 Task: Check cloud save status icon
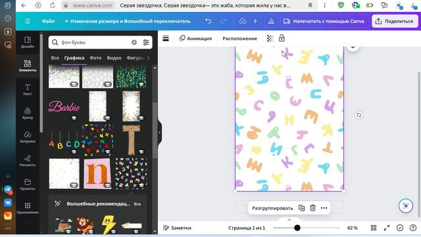(243, 21)
